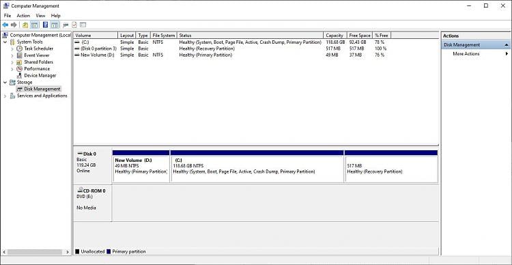Open the More Actions submenu arrow
Image resolution: width=512 pixels, height=265 pixels.
tap(507, 53)
